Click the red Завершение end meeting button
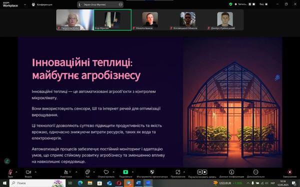Viewport: 300px width, 187px height. coord(290,172)
